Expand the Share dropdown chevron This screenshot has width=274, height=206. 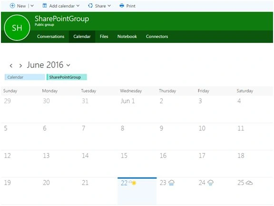point(109,6)
